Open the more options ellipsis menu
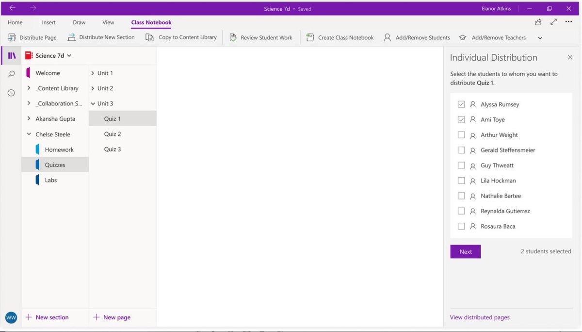 [x=569, y=22]
